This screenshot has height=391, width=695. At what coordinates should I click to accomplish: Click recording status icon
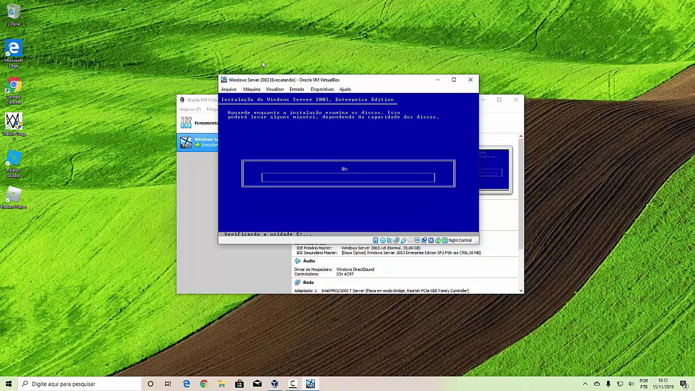[x=424, y=240]
